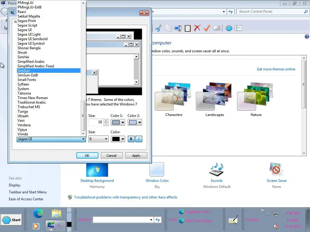310x232 pixels.
Task: Click the Rename icon in toolbar
Action: pyautogui.click(x=178, y=28)
